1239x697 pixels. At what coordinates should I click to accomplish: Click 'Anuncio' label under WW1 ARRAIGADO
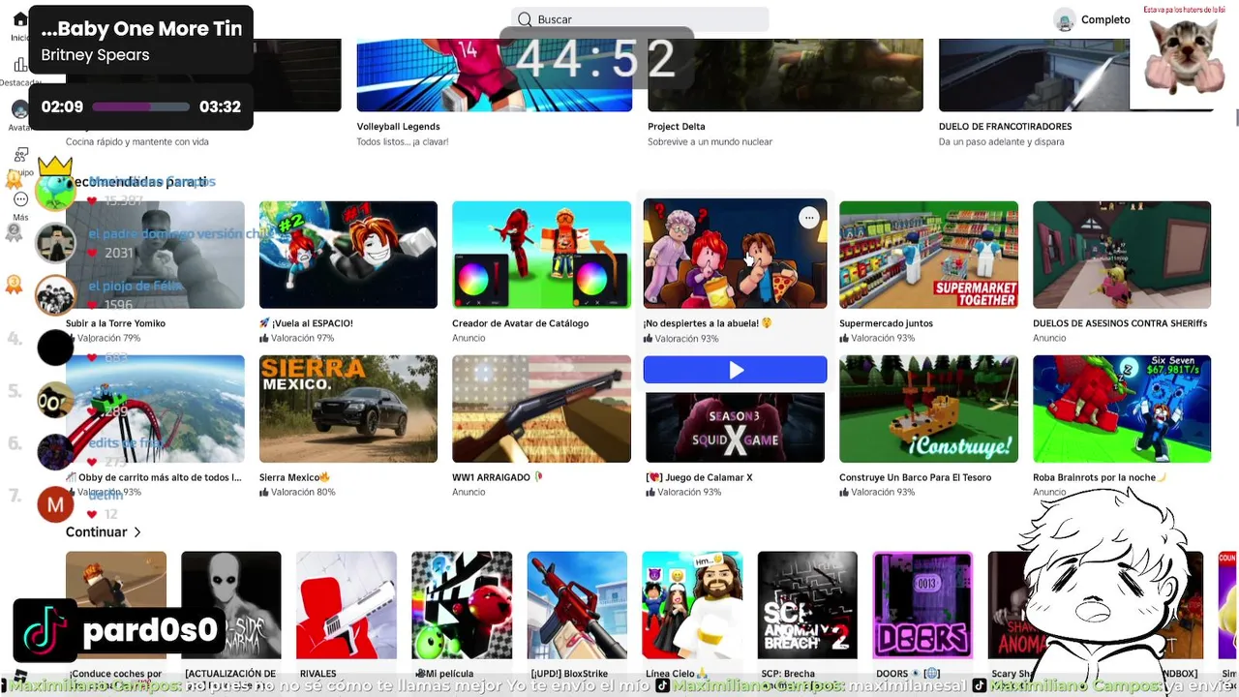click(x=468, y=492)
